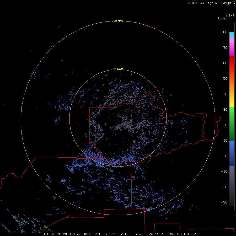The height and width of the screenshot is (236, 236).
Task: Click the 50 dBZ scale value
Action: [x=225, y=79]
